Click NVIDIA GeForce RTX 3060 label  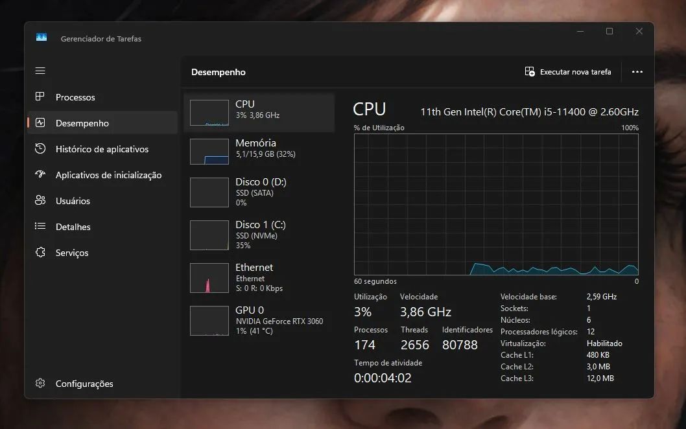279,321
